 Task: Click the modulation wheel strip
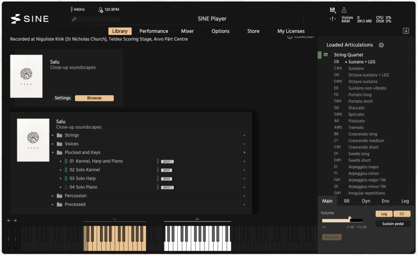point(15,239)
